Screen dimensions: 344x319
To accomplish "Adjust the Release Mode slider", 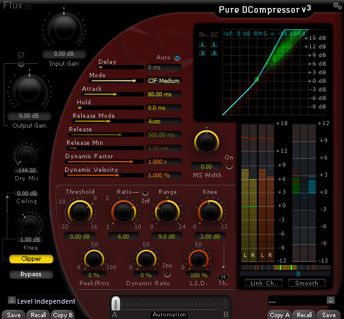I will [108, 121].
